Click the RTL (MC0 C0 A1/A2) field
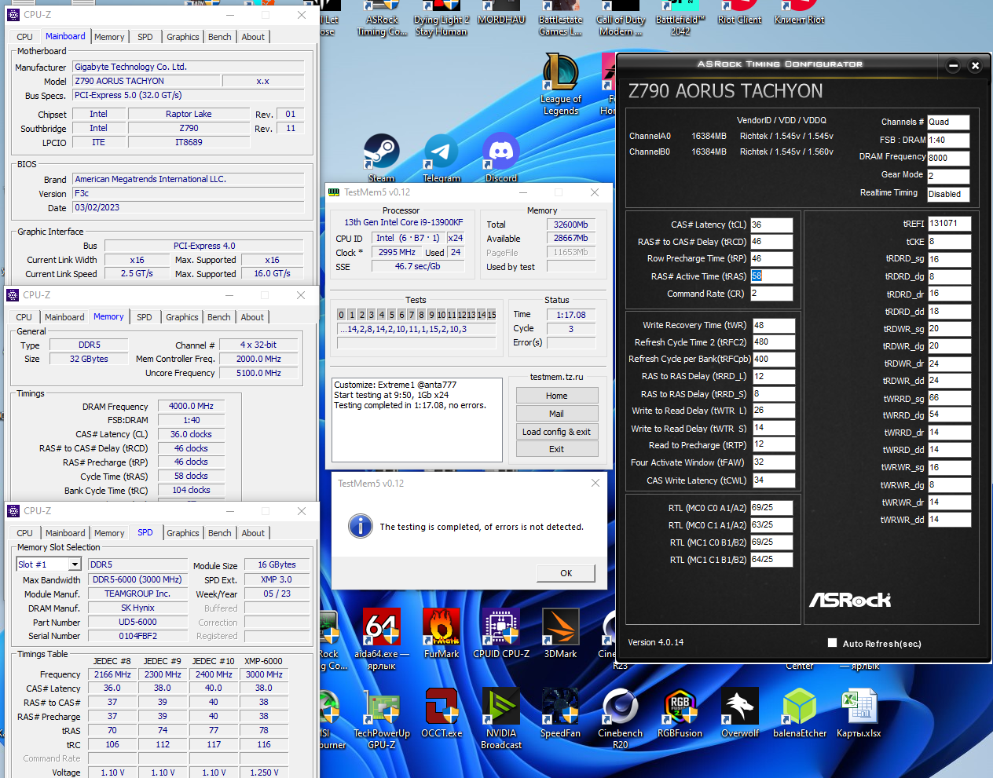The height and width of the screenshot is (778, 993). point(771,508)
